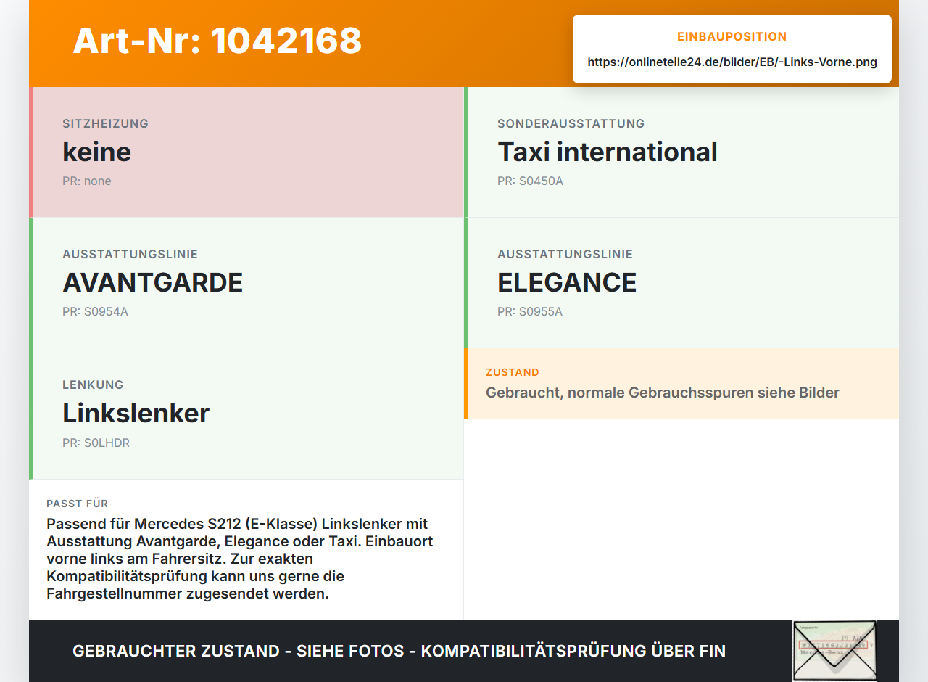Select the Linkslenker steering value
This screenshot has height=682, width=928.
click(136, 413)
